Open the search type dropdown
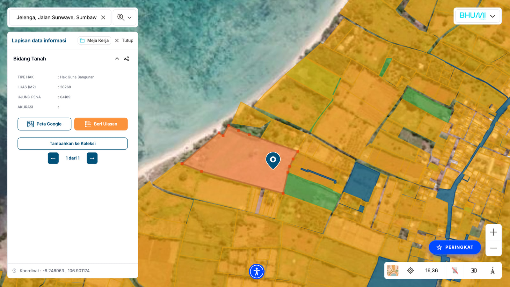 point(125,17)
